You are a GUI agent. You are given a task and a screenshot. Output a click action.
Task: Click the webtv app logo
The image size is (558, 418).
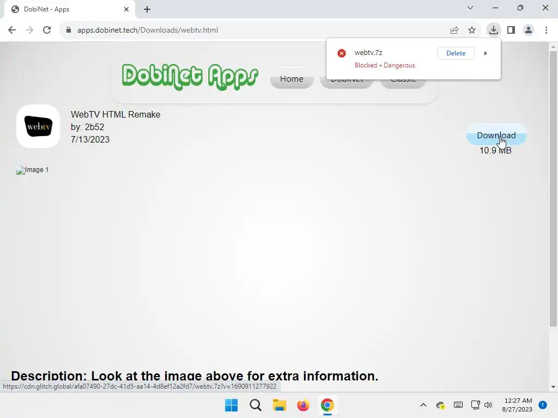tap(38, 126)
